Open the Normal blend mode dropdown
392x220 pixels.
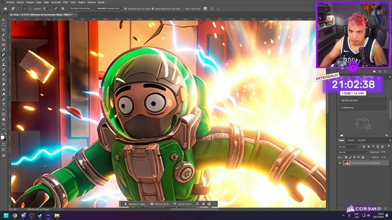pos(354,152)
